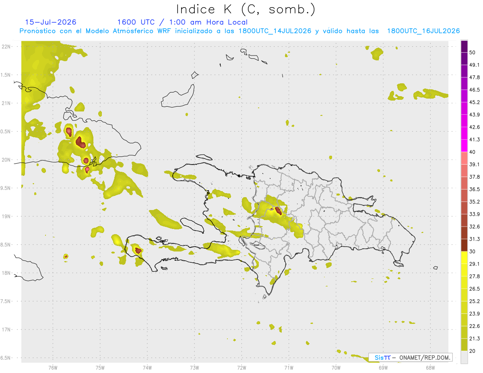Click the 'Indice K (C, somb.)' title
The image size is (483, 373).
[x=245, y=9]
